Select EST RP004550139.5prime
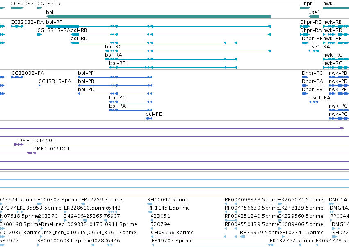Viewport: 349px width, 247px height. pos(230,229)
